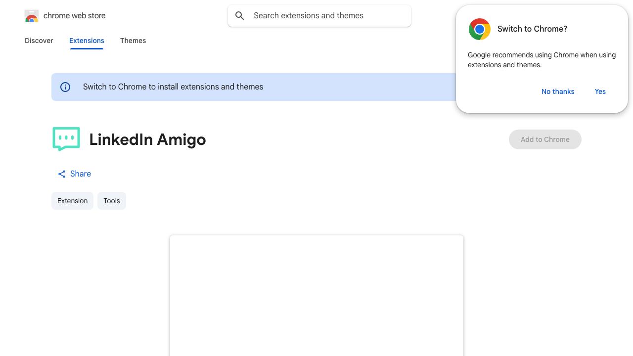
Task: Open the Discover tab
Action: coord(39,41)
